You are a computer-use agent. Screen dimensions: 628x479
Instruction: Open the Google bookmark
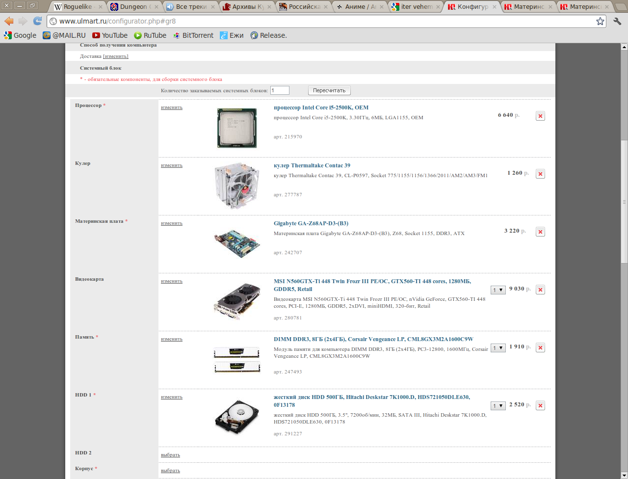click(x=20, y=35)
